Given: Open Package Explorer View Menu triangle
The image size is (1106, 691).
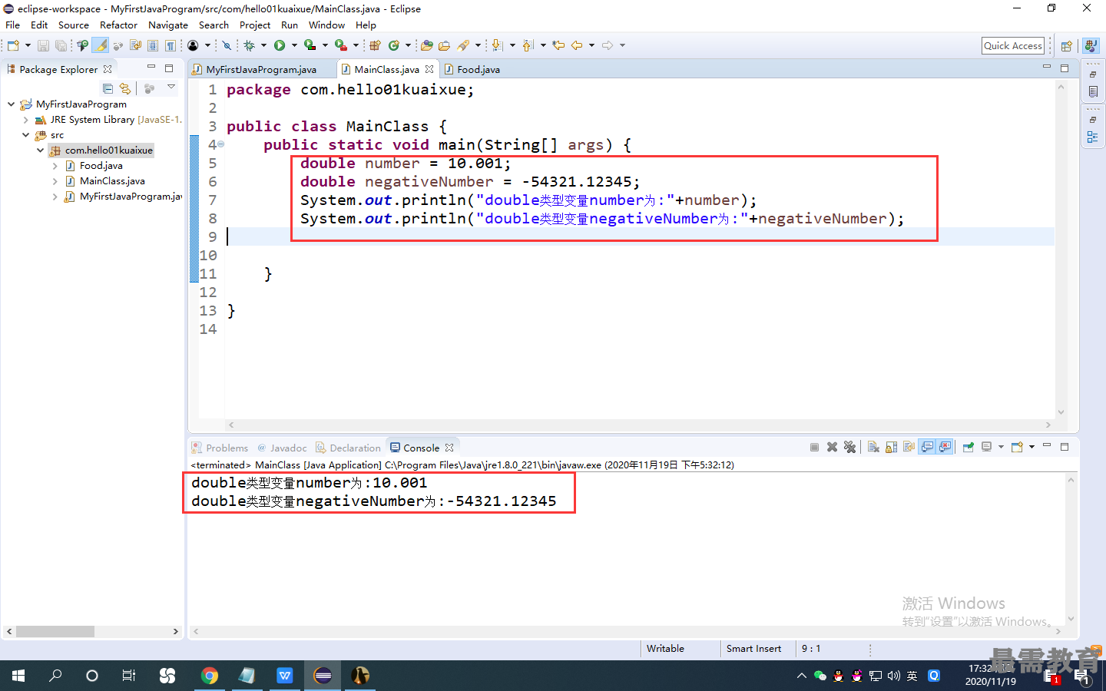Looking at the screenshot, I should click(x=171, y=87).
